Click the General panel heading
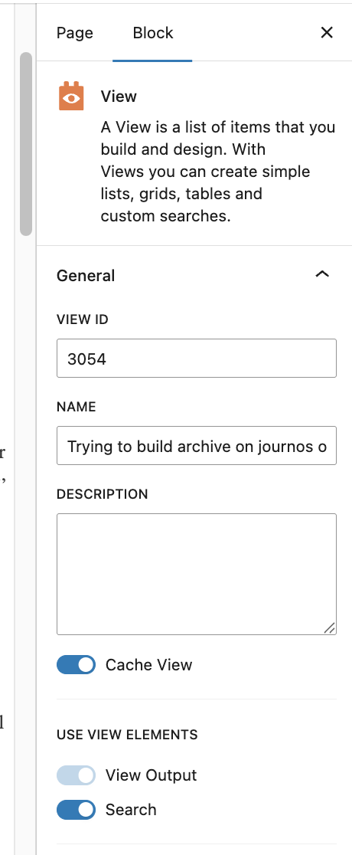 [x=86, y=275]
